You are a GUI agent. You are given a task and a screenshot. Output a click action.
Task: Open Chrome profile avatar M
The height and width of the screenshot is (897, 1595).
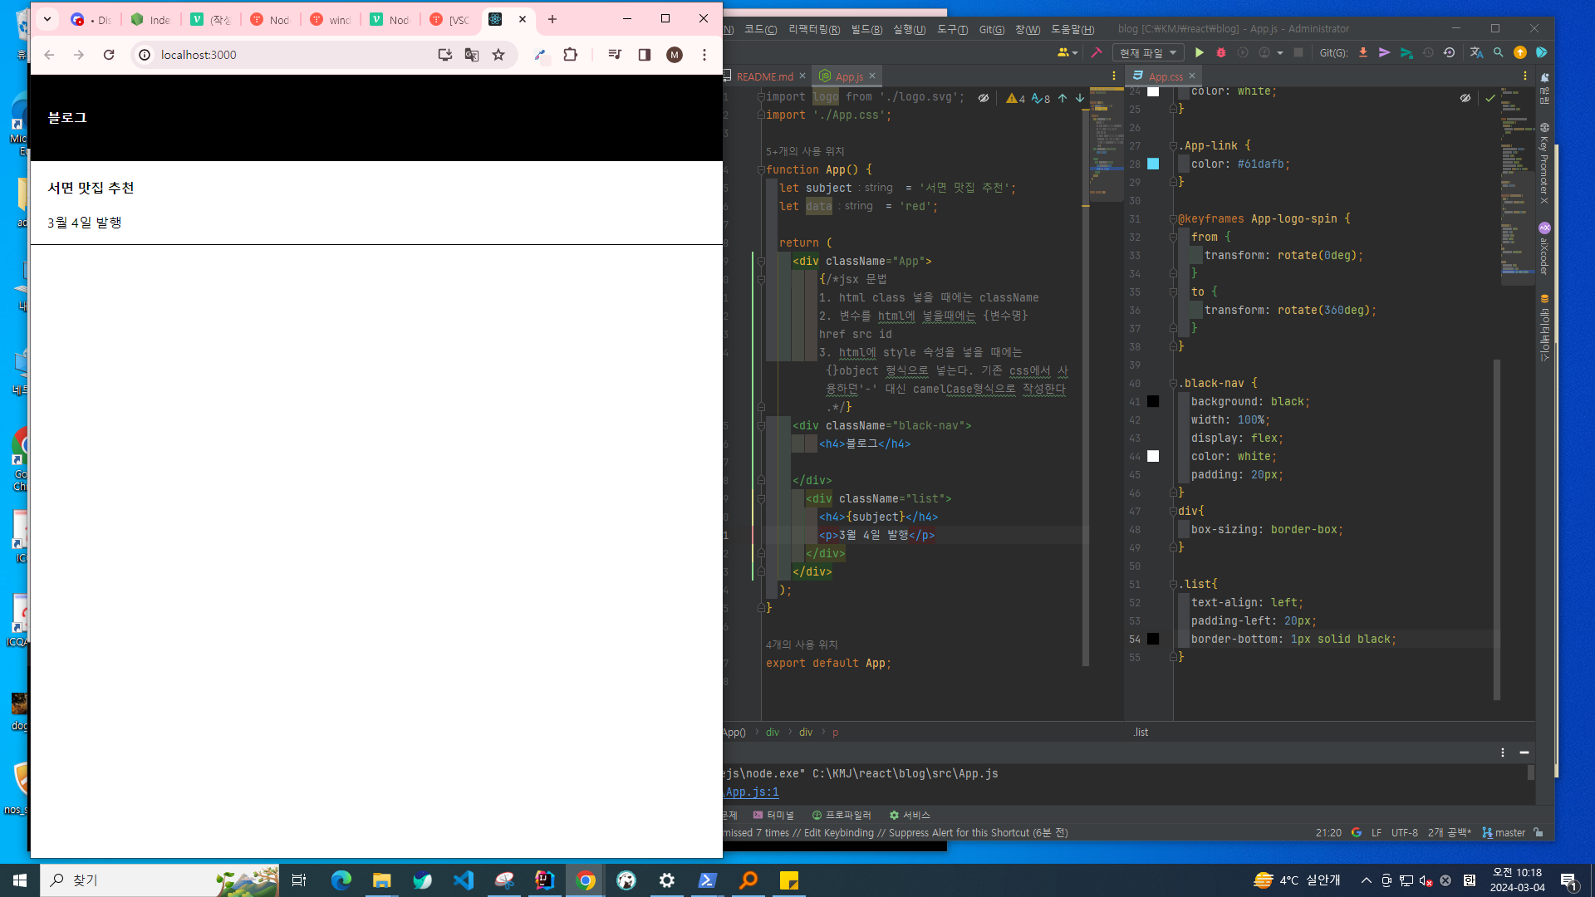tap(675, 55)
